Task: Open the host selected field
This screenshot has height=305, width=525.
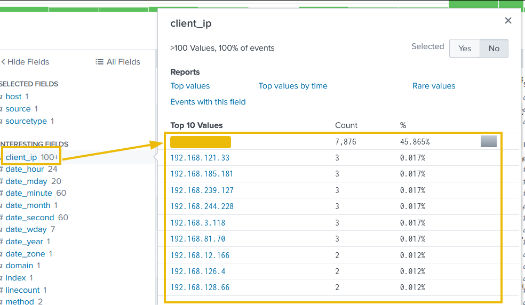Action: click(13, 97)
